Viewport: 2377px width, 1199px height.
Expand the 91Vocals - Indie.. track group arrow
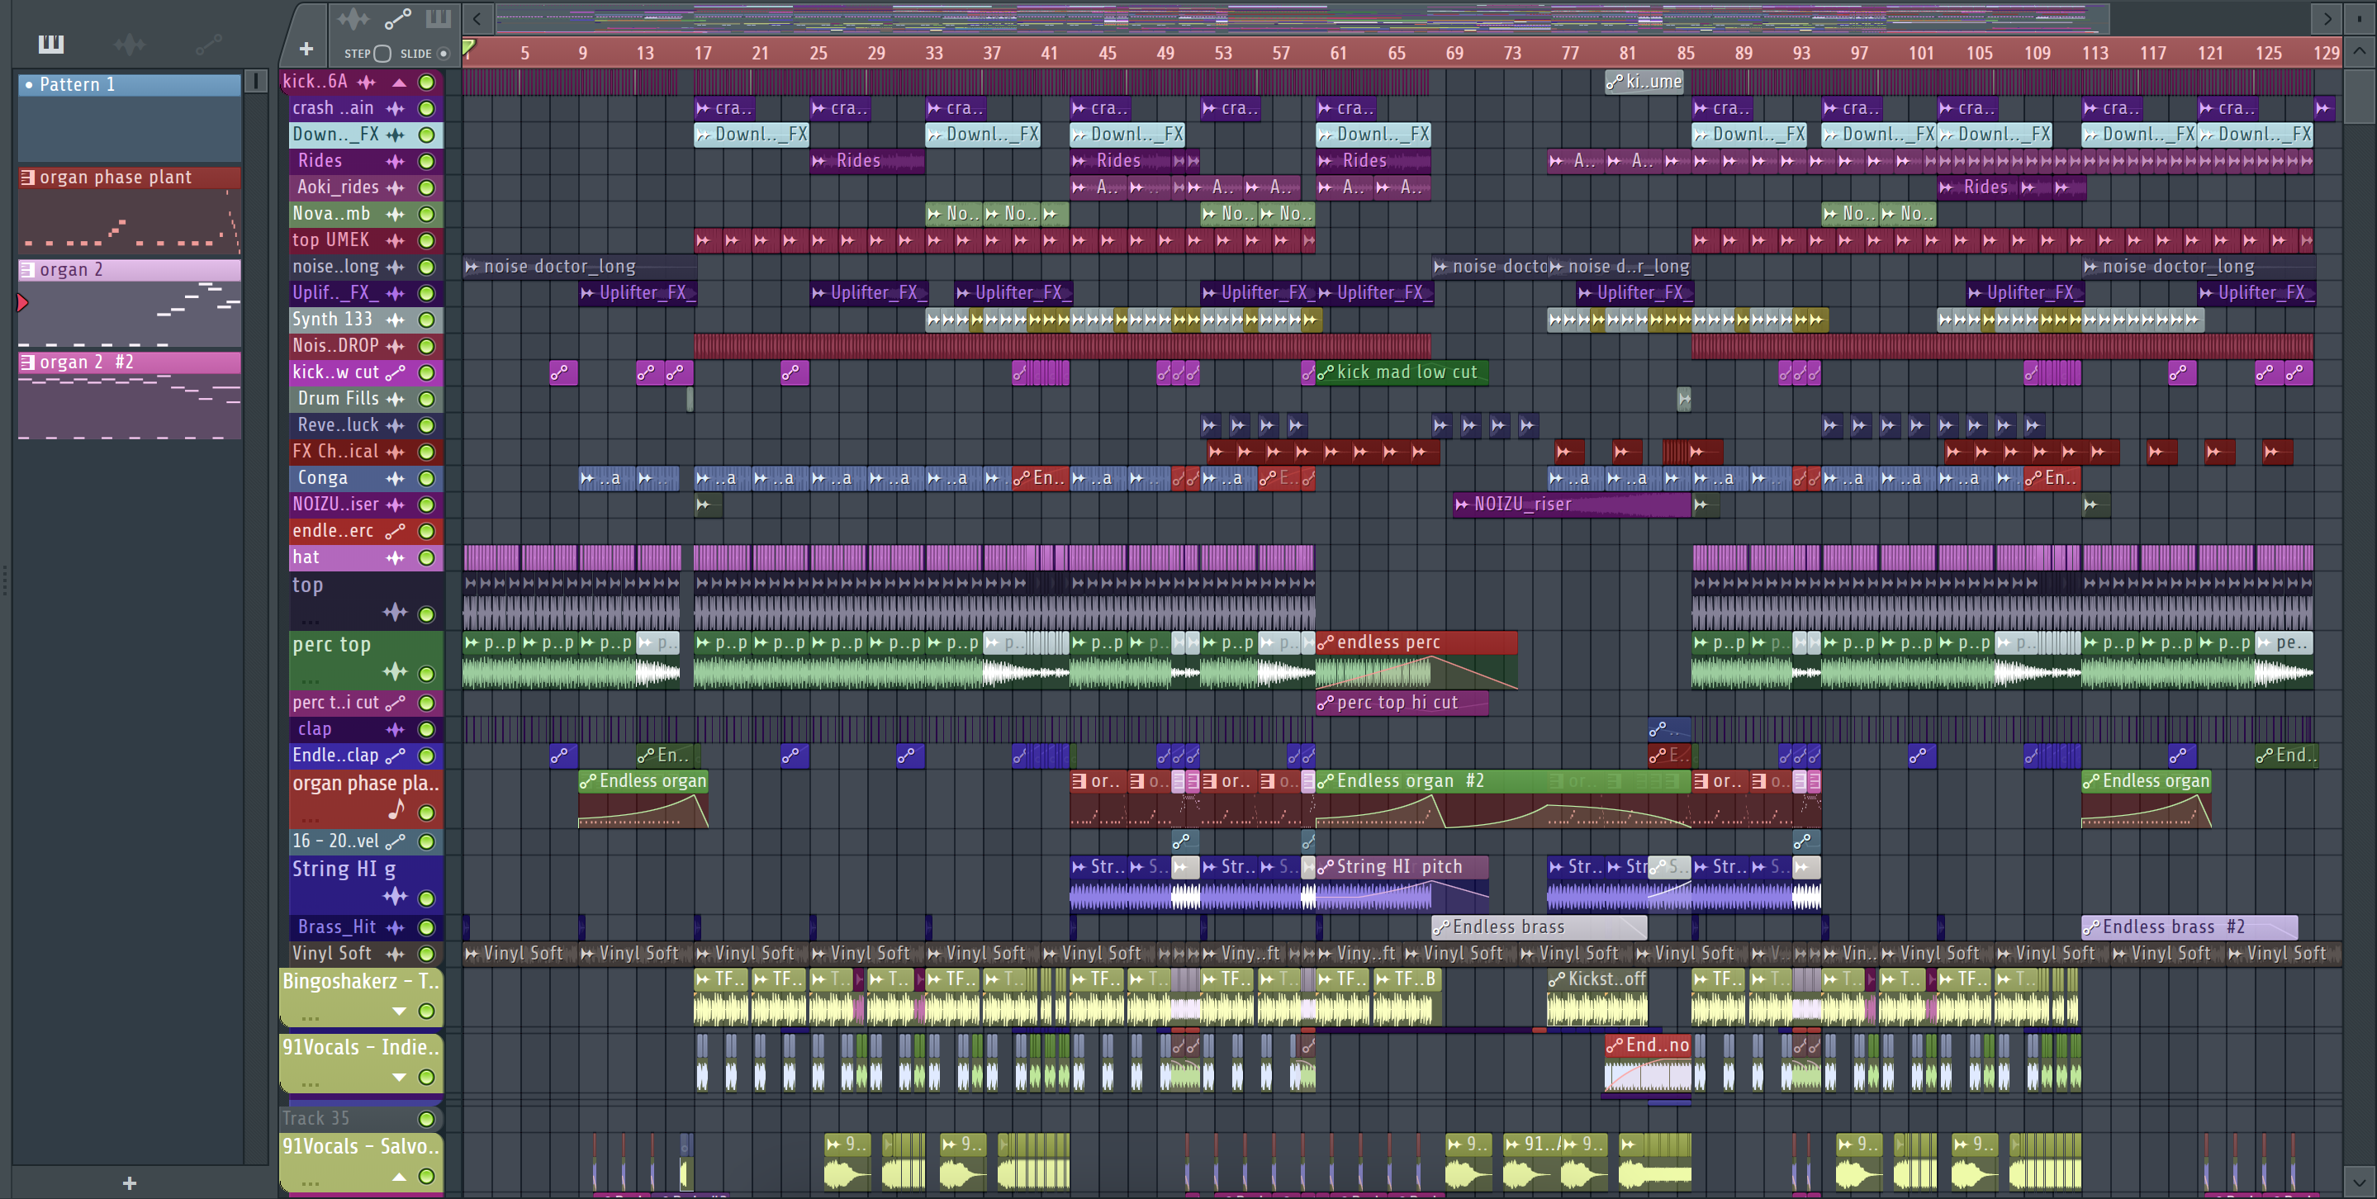(x=399, y=1076)
